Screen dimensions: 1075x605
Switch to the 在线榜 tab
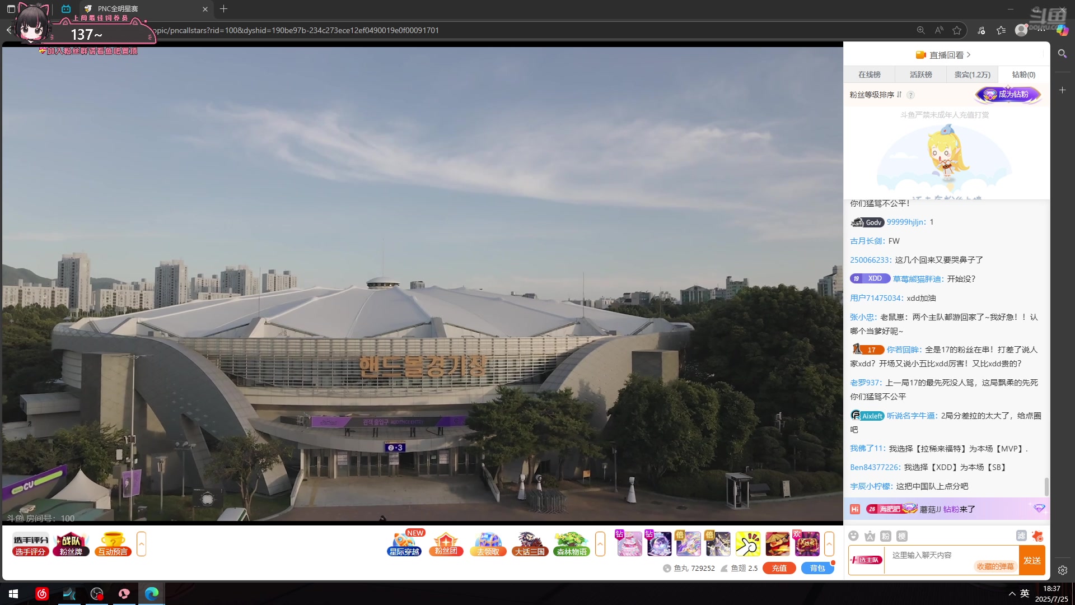point(870,75)
